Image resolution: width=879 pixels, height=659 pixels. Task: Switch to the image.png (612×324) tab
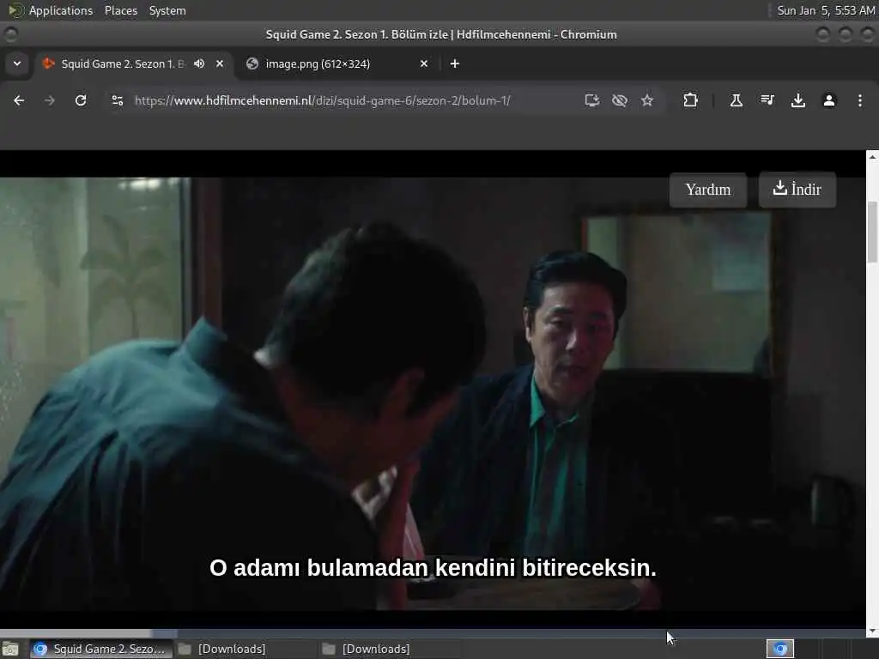coord(337,63)
